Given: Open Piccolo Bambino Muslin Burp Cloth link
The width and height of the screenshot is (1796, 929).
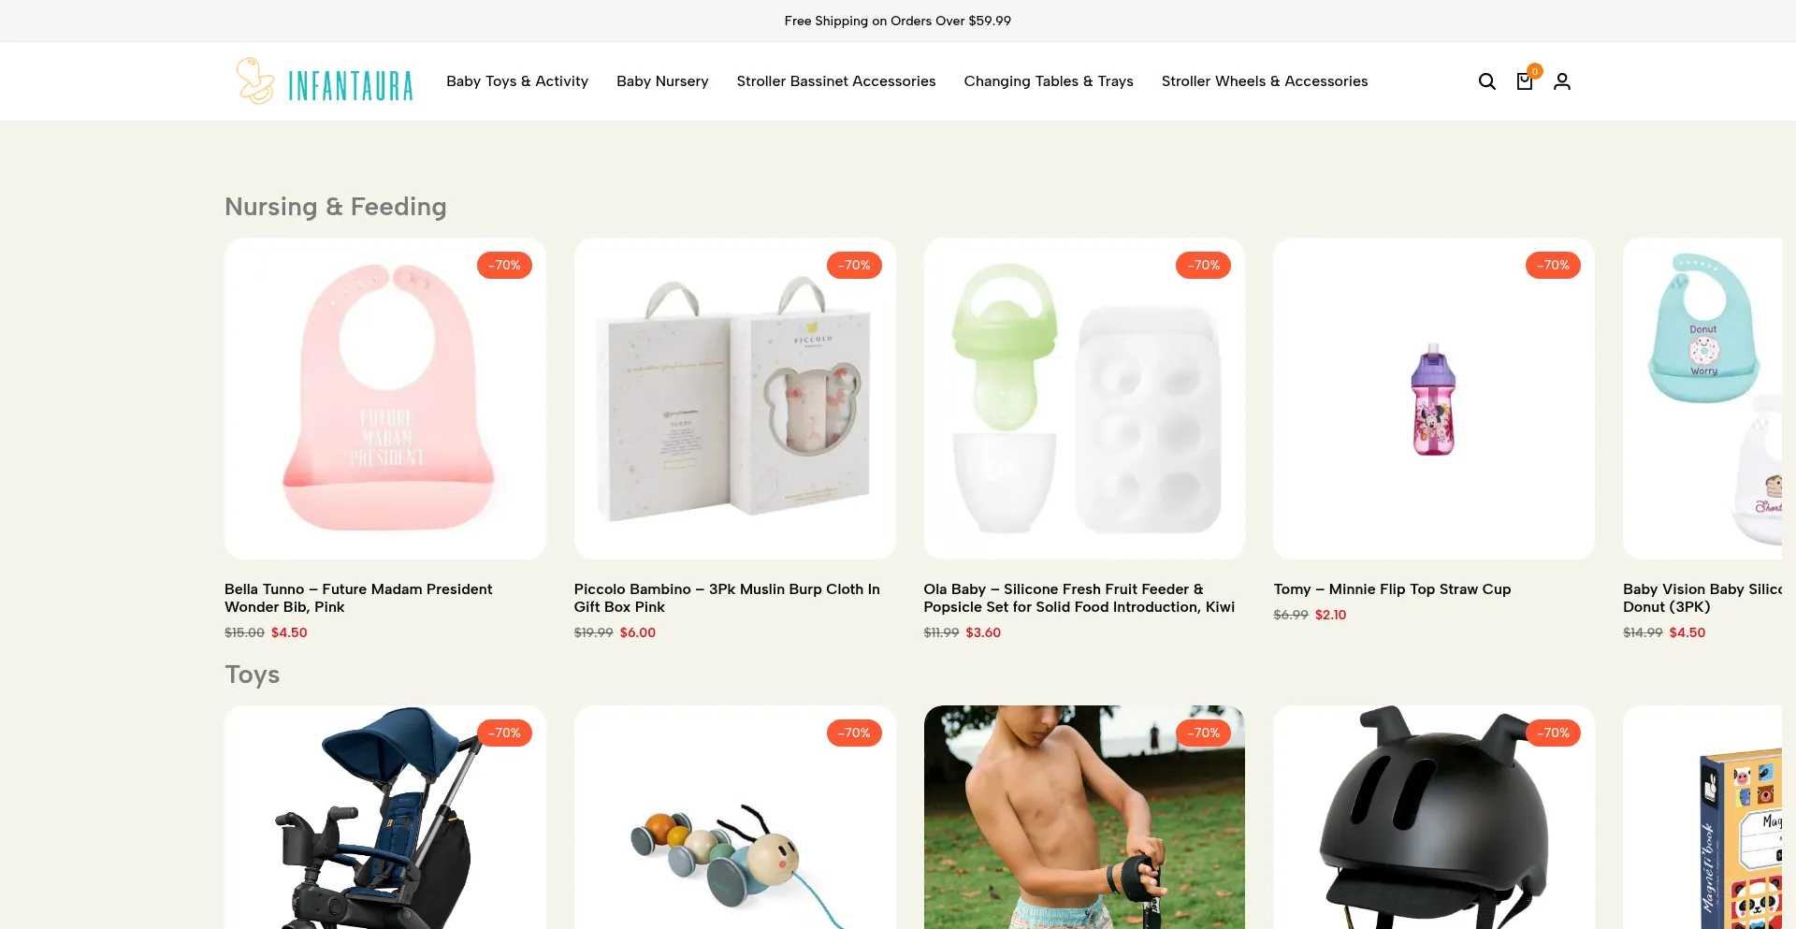Looking at the screenshot, I should tap(727, 598).
